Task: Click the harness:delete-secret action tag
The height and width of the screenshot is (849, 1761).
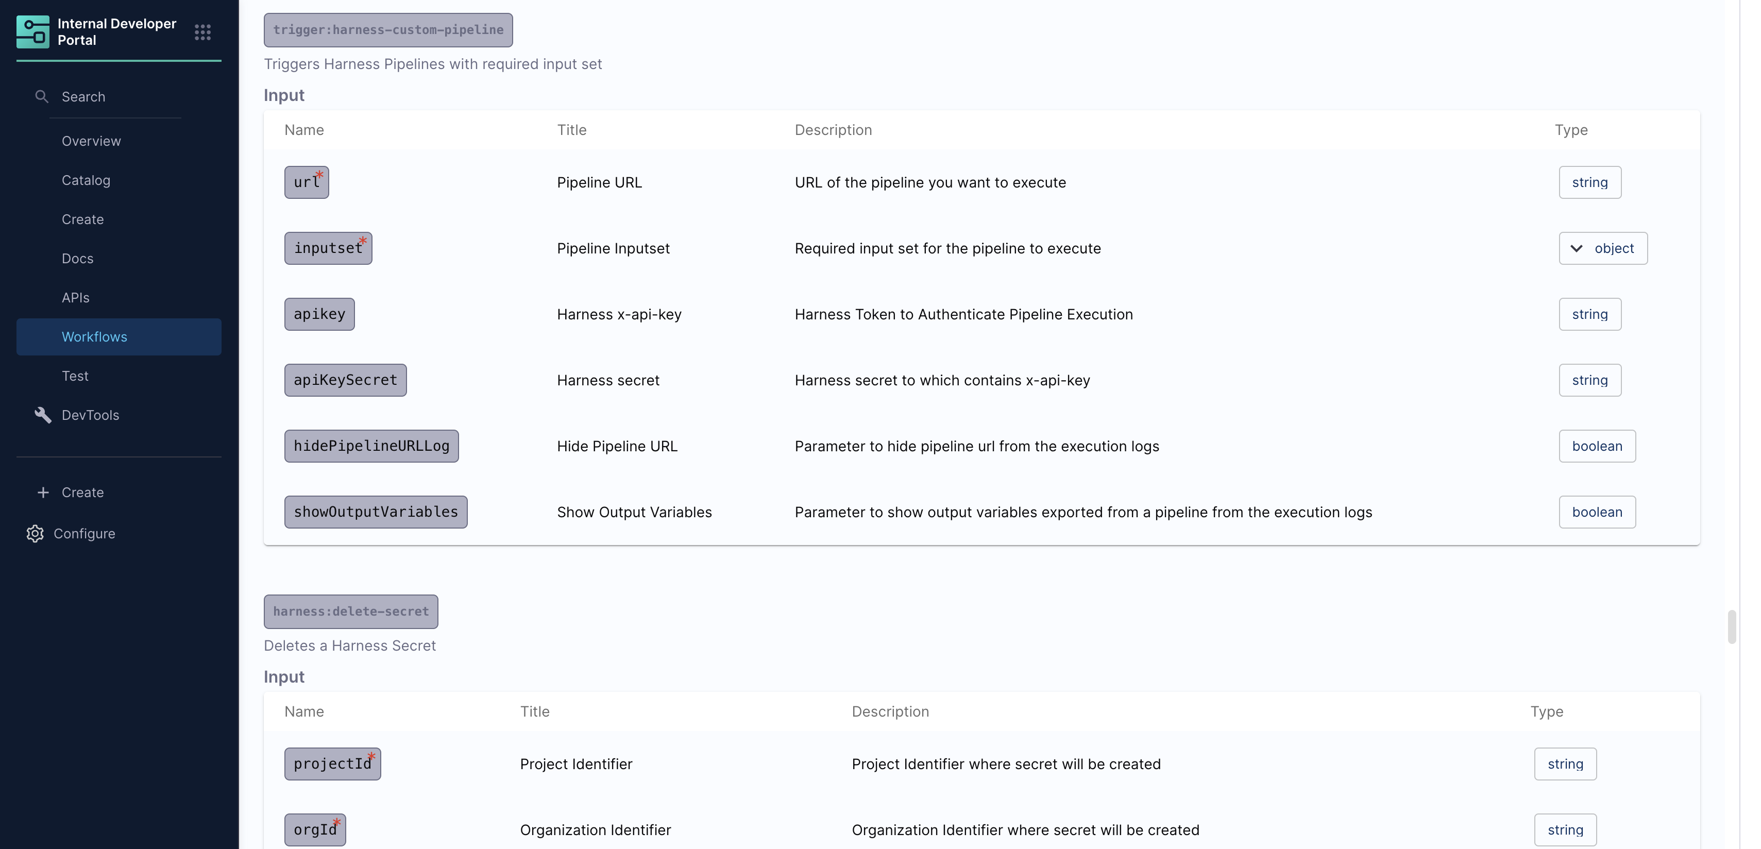Action: pyautogui.click(x=351, y=612)
